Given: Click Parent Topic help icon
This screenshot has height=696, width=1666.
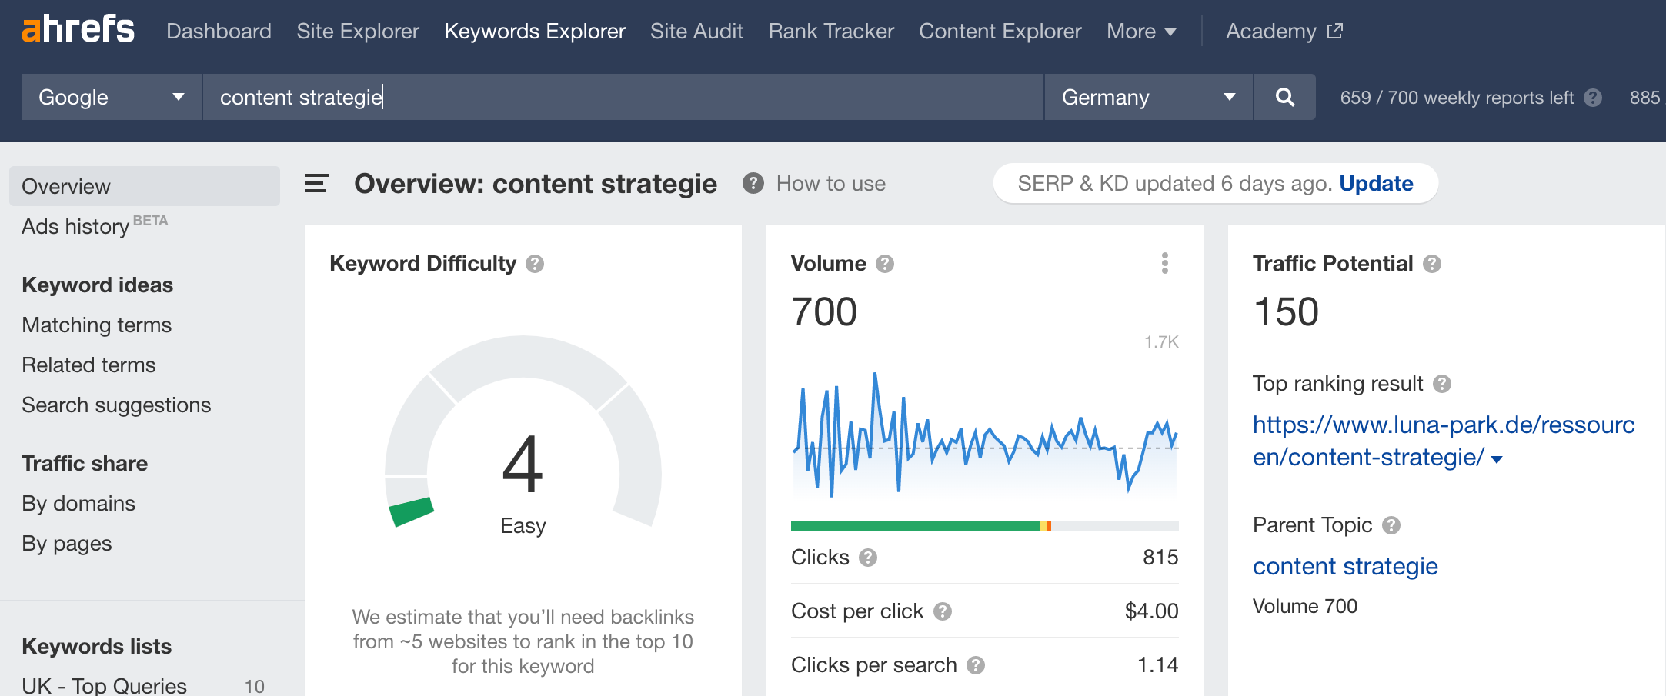Looking at the screenshot, I should 1391,525.
